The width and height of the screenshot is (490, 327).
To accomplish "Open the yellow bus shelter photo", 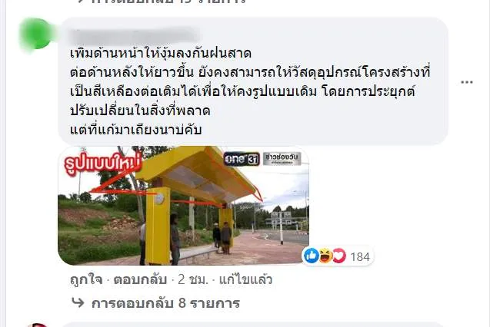I will (183, 206).
